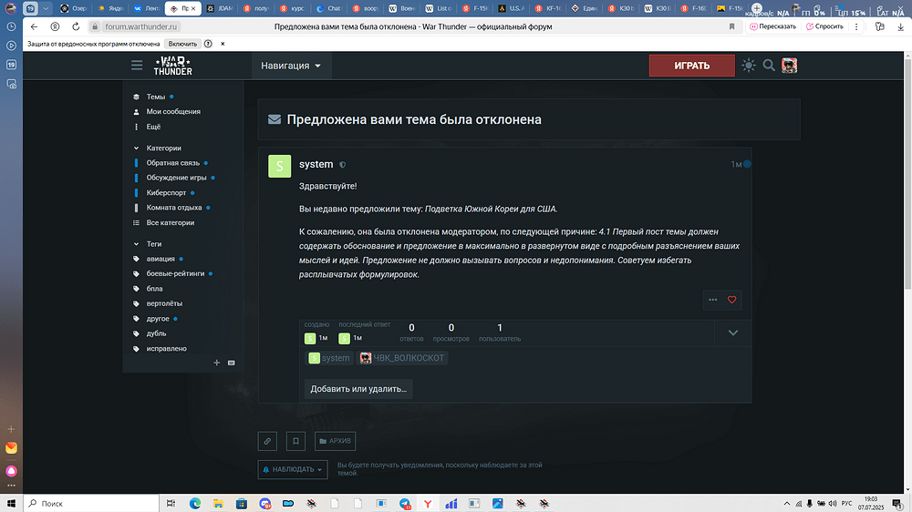Viewport: 912px width, 512px height.
Task: Like the post with the heart icon
Action: pos(731,300)
